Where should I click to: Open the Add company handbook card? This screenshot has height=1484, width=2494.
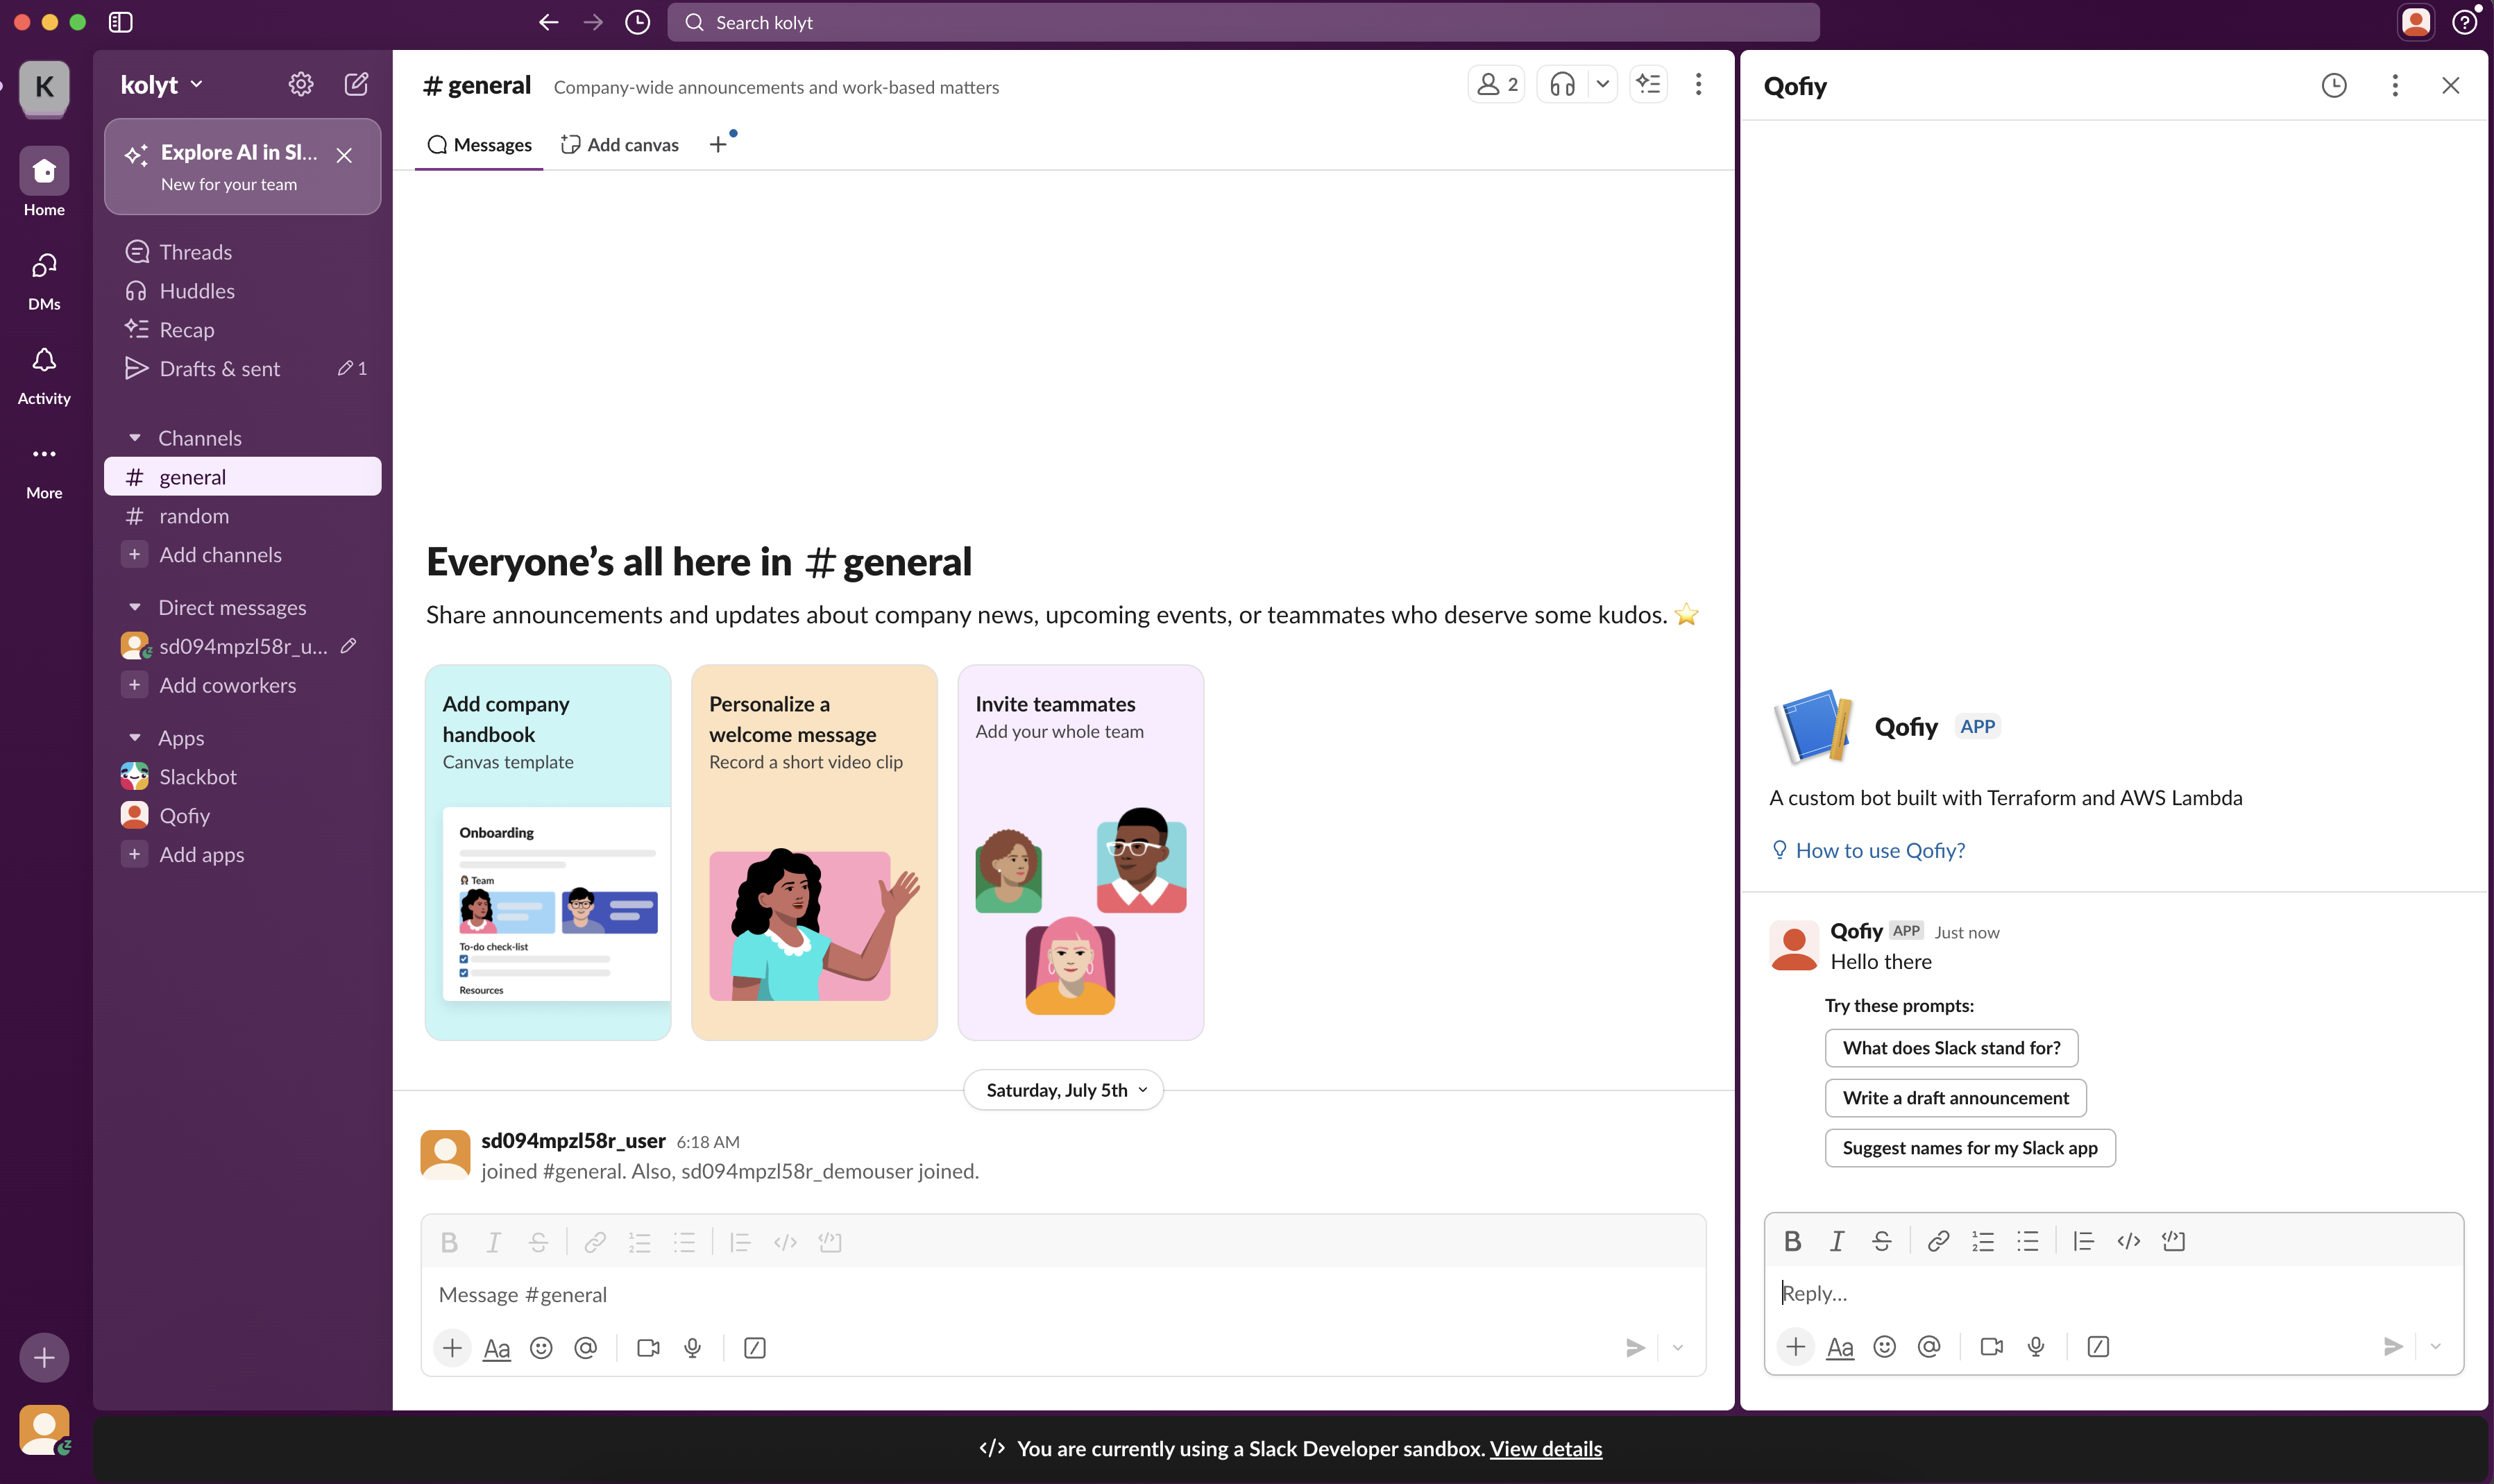[548, 852]
